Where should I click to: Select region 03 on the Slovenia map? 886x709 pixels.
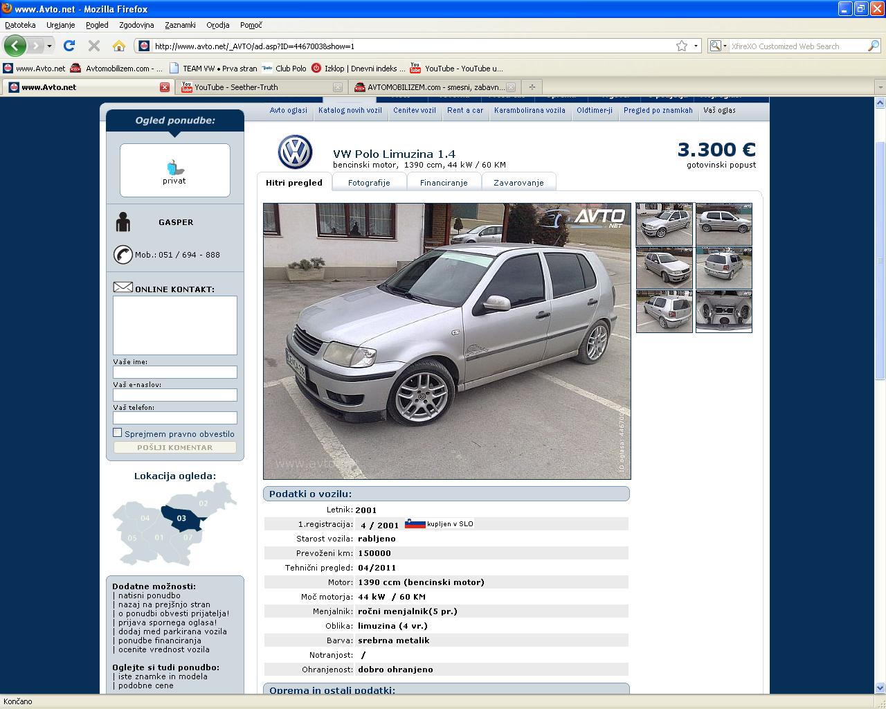(x=181, y=518)
